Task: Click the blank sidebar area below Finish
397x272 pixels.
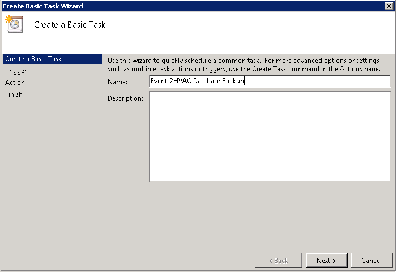Action: tap(53, 172)
